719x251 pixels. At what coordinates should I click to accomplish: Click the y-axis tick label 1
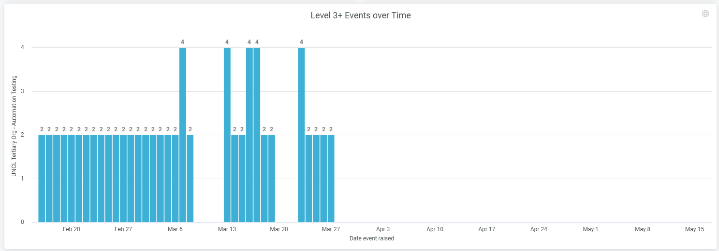(22, 179)
